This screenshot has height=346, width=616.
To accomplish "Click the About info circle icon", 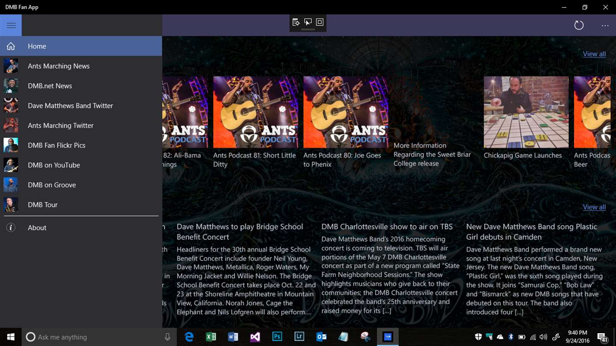I will click(x=11, y=228).
